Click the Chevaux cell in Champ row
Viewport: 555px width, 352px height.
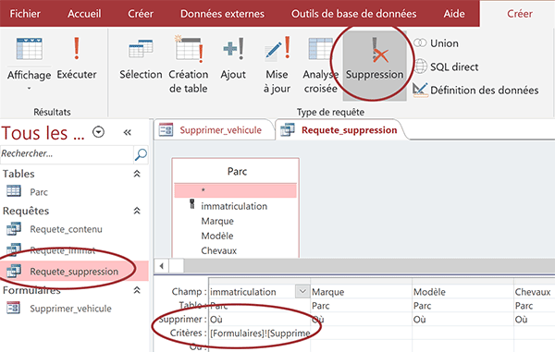[x=534, y=292]
